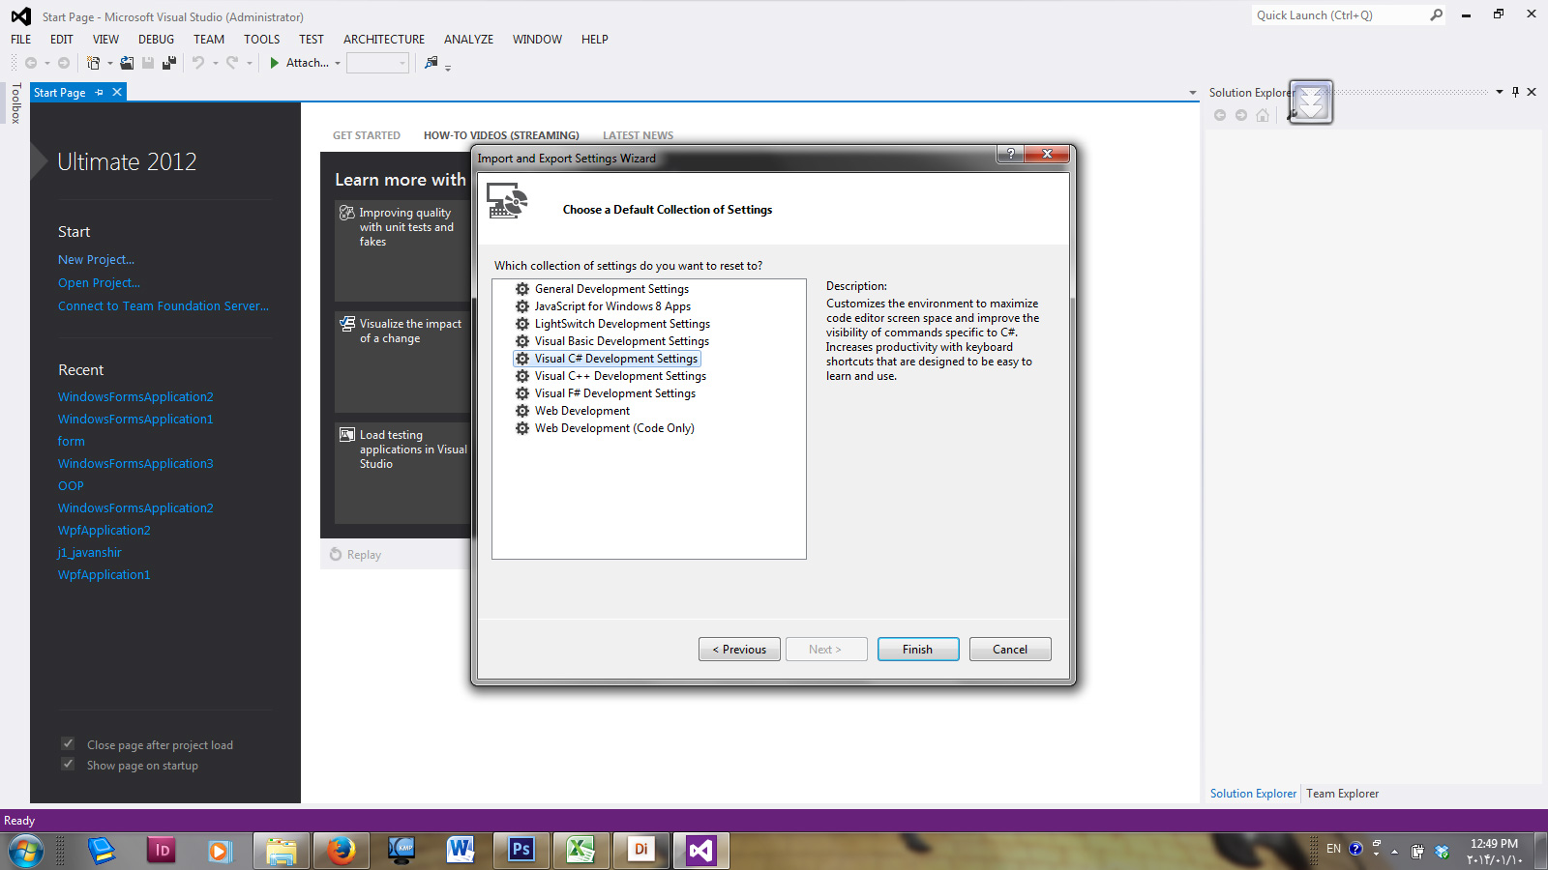Viewport: 1548px width, 870px height.
Task: Click the Save All toolbar icon
Action: tap(168, 63)
